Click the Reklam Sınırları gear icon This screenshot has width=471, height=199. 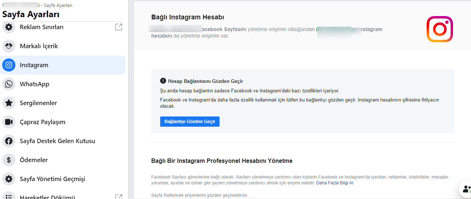(x=9, y=27)
